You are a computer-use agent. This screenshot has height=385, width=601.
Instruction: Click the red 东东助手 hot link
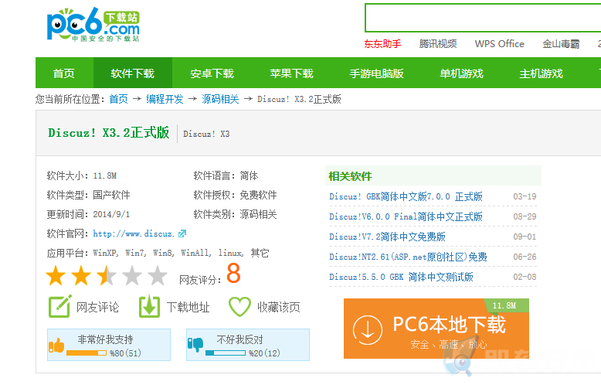point(382,44)
